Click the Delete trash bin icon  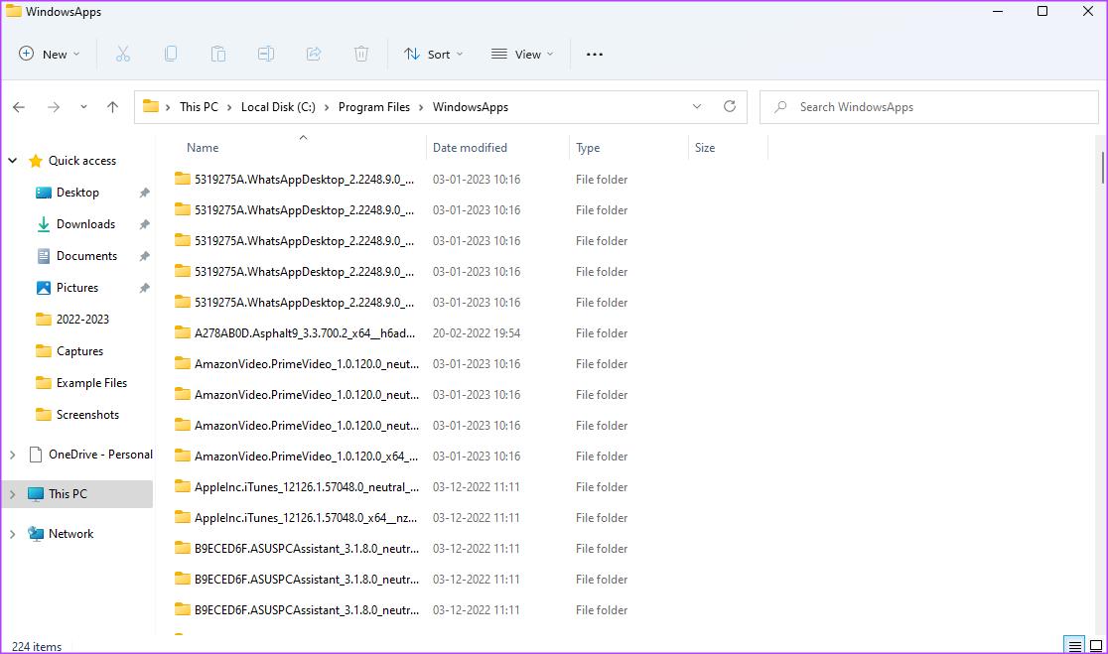[x=361, y=55]
